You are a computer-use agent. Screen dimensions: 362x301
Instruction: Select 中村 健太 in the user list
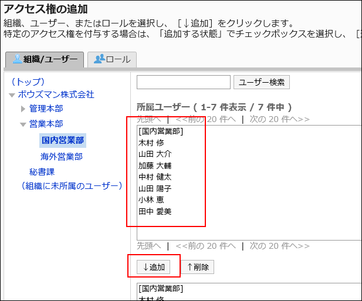tap(155, 177)
